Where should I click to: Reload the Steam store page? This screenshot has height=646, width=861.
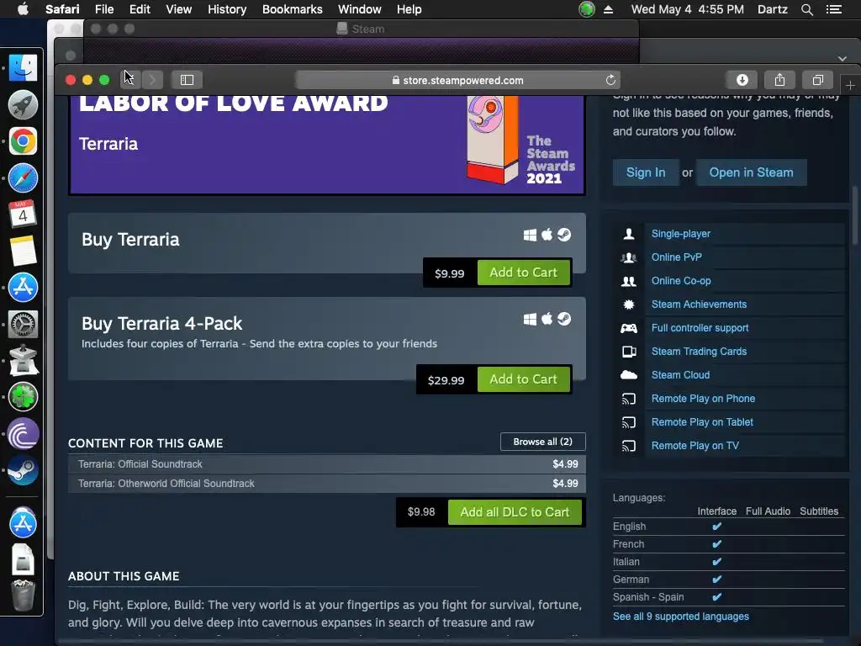(x=610, y=80)
